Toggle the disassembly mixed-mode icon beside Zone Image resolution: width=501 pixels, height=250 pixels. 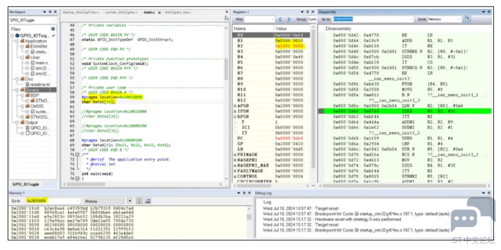pyautogui.click(x=467, y=19)
